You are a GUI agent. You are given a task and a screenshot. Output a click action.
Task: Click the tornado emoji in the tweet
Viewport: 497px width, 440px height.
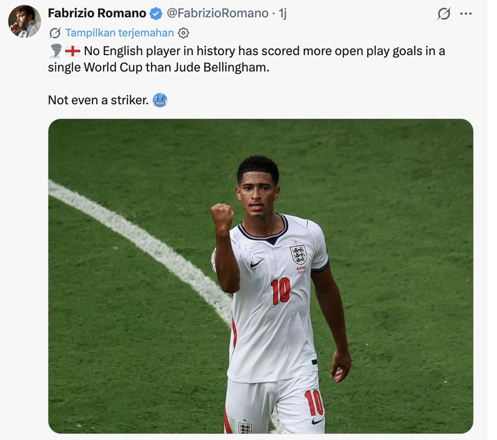point(56,51)
